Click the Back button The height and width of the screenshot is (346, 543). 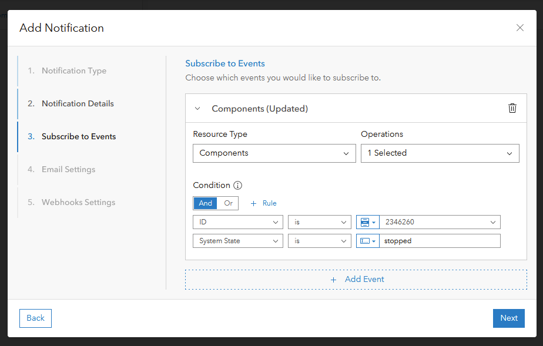(x=35, y=318)
